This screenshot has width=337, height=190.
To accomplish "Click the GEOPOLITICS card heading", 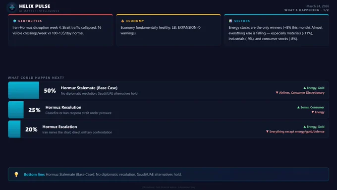I will [30, 21].
